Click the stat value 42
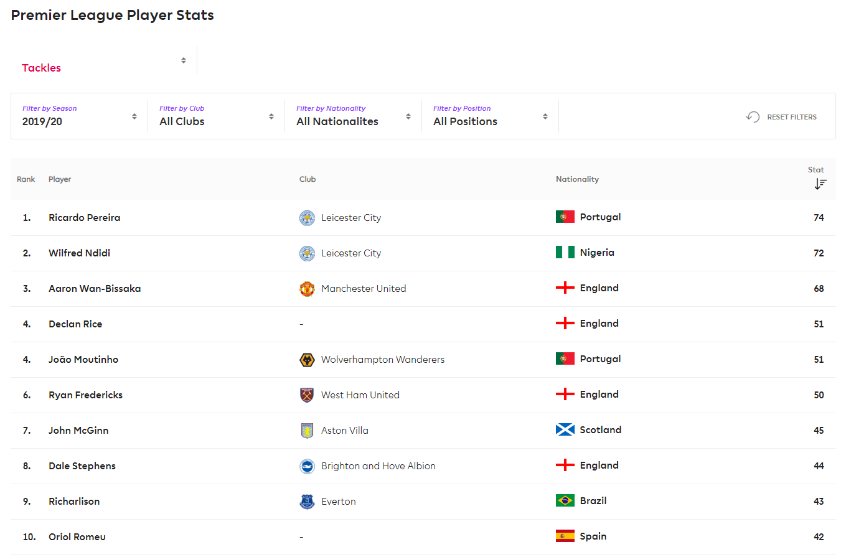846x557 pixels. coord(819,537)
